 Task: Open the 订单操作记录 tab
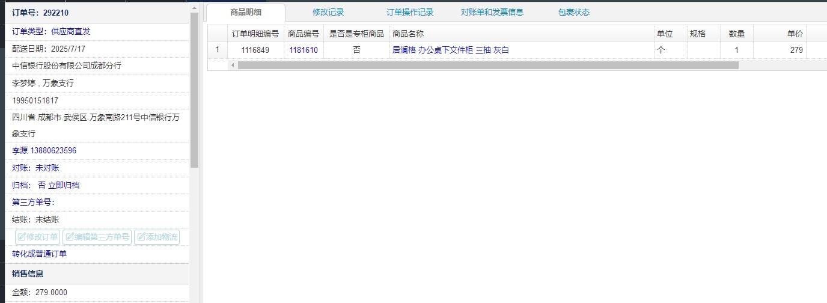coord(410,12)
